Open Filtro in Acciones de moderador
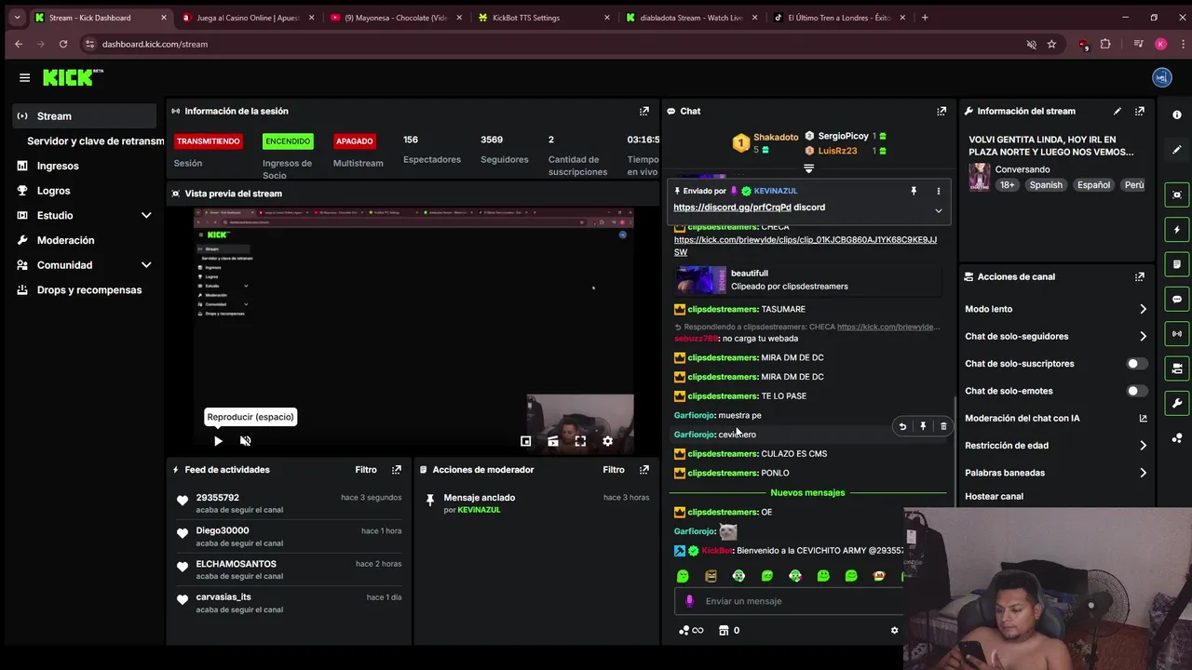The image size is (1192, 670). click(x=613, y=470)
